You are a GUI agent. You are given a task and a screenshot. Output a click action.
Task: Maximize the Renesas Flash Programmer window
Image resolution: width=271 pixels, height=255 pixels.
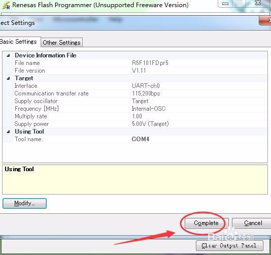(x=239, y=3)
